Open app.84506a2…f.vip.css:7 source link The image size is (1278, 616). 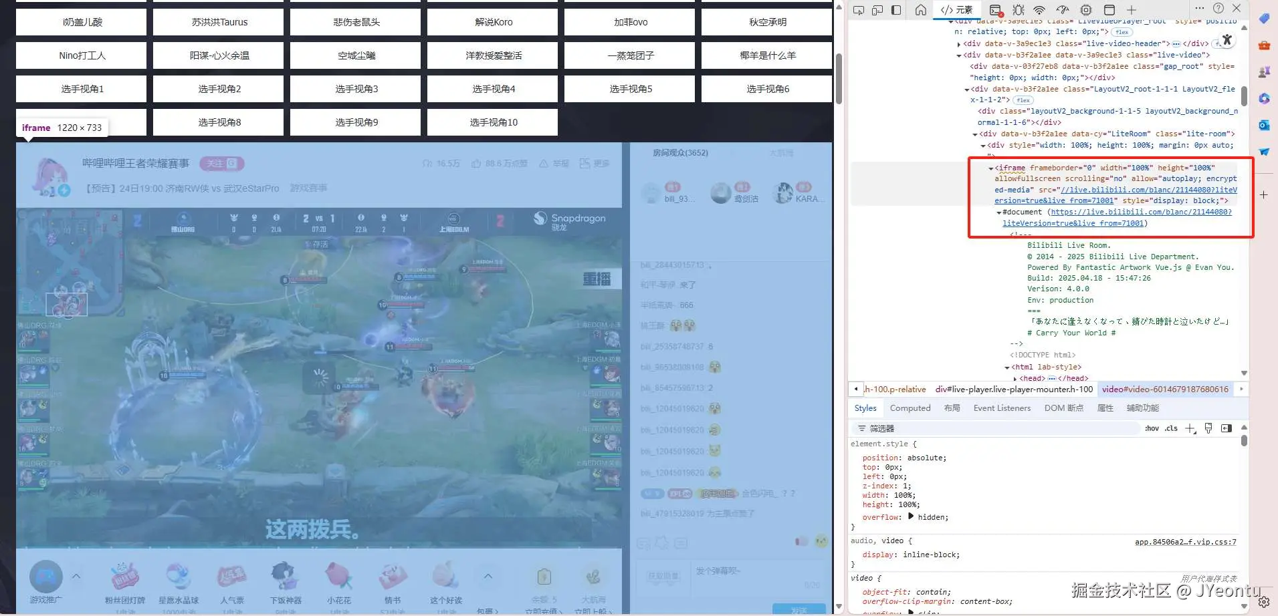(1186, 542)
